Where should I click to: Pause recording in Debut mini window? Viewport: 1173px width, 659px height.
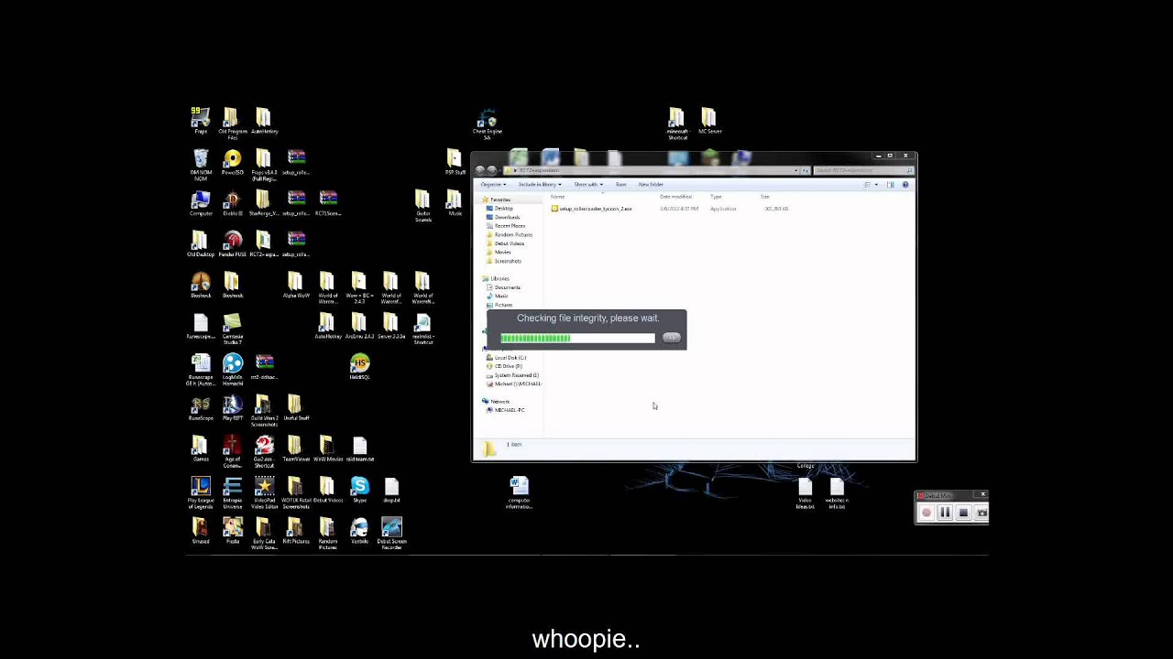tap(945, 513)
